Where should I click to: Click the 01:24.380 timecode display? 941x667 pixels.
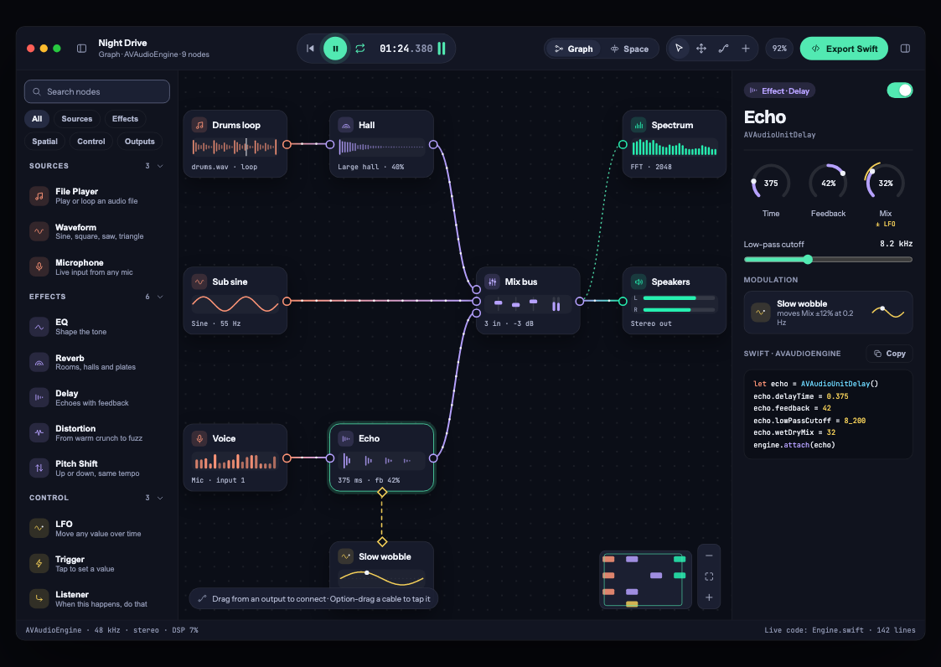point(406,49)
